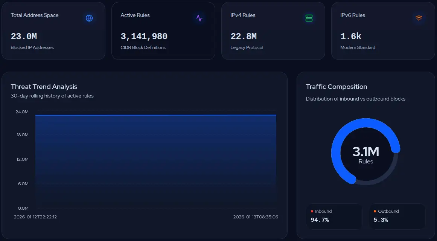Click the red dot beside Inbound

point(312,211)
